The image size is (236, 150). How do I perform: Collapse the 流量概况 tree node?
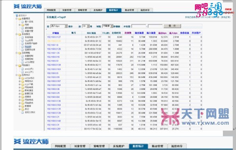point(16,19)
